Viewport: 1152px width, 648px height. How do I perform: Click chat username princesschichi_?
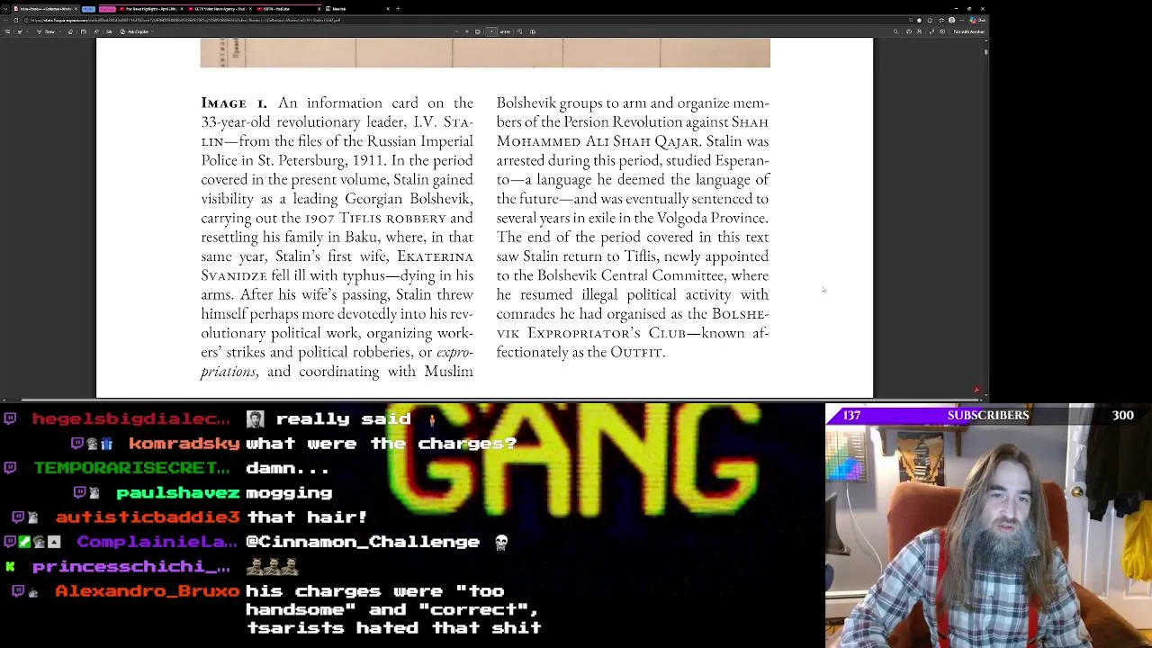pos(131,566)
